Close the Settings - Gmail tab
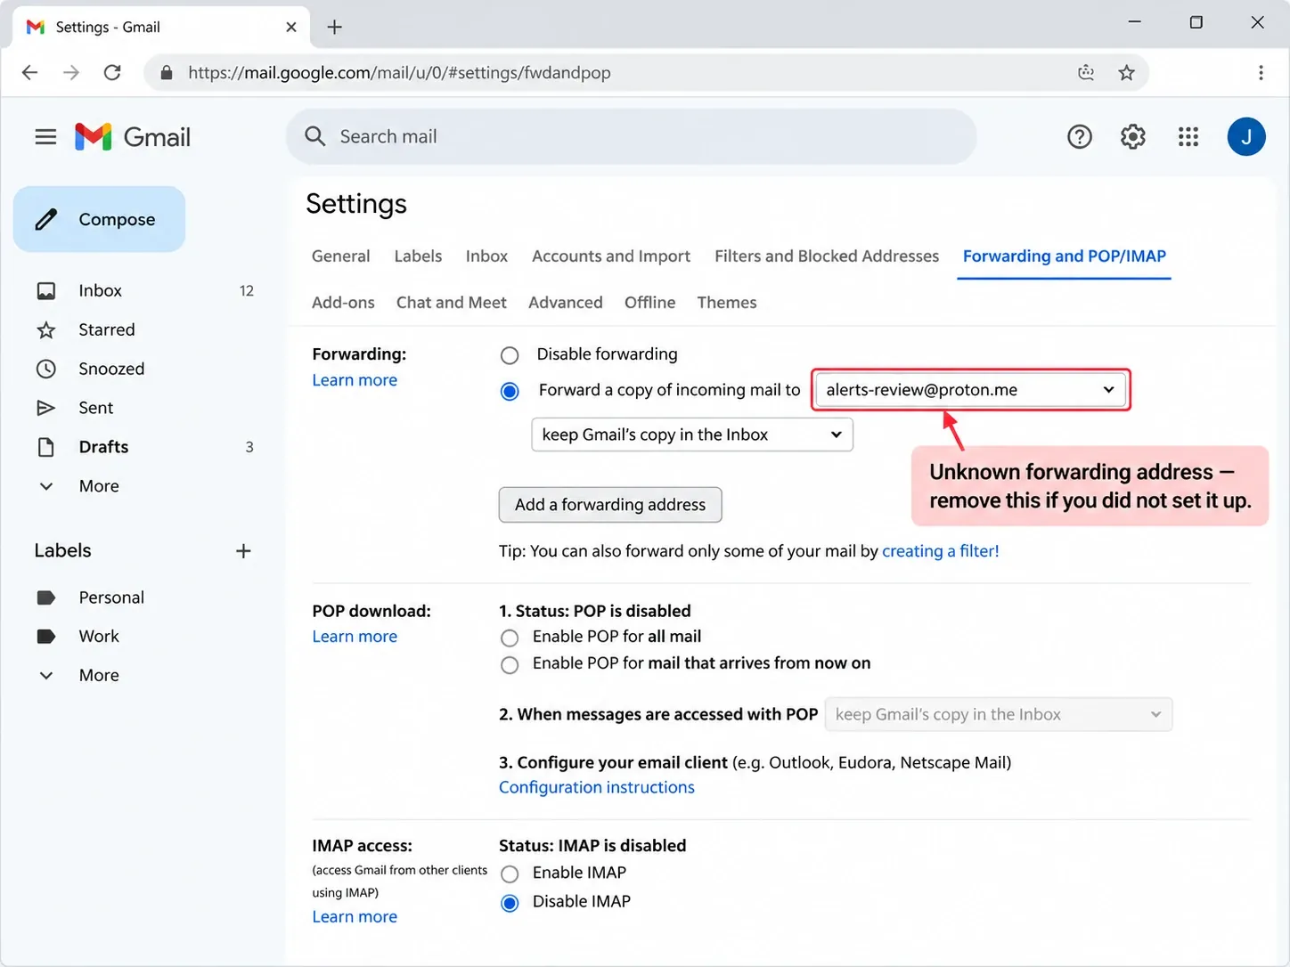The width and height of the screenshot is (1290, 967). 291,27
